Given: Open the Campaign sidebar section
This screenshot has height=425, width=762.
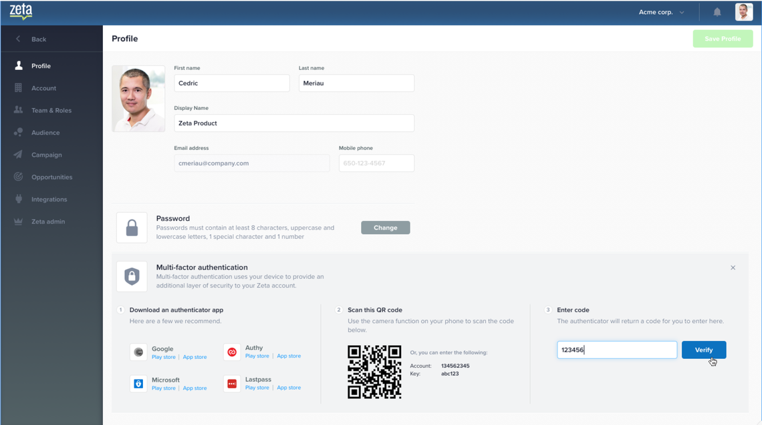Looking at the screenshot, I should (46, 155).
